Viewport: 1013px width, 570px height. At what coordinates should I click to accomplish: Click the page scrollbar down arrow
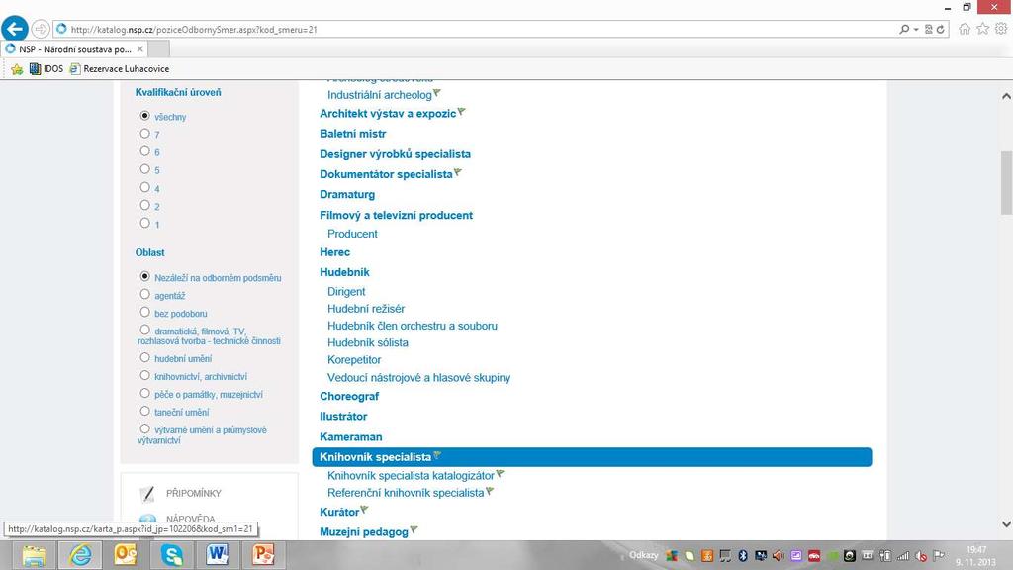(1006, 524)
